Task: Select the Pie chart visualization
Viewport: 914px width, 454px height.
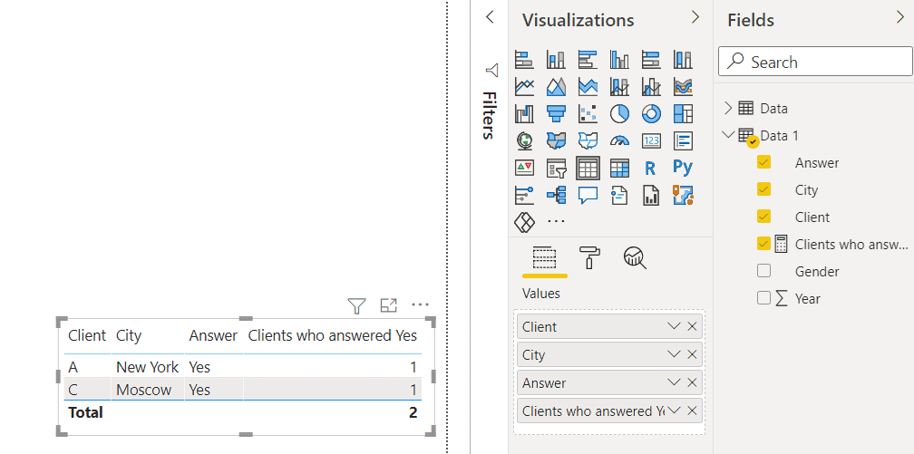Action: (x=619, y=113)
